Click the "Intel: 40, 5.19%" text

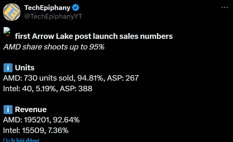click(x=30, y=88)
